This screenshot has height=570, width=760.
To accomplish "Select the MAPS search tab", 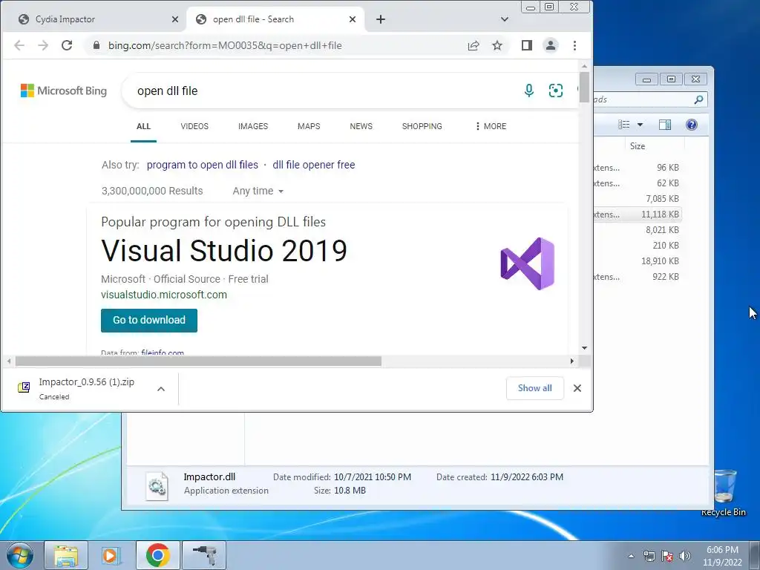I will pyautogui.click(x=309, y=126).
